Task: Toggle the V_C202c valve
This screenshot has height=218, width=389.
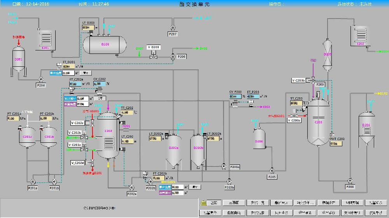Action: [93, 123]
